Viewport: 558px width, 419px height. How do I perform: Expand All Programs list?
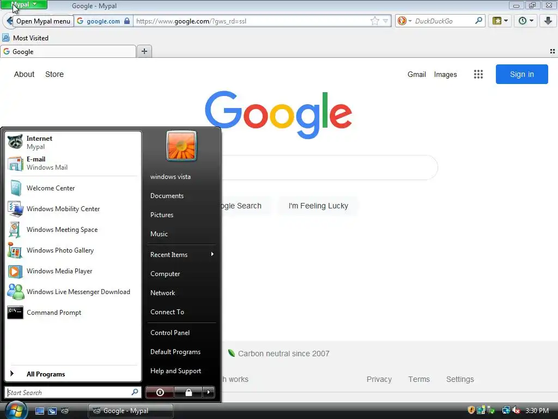click(x=72, y=374)
